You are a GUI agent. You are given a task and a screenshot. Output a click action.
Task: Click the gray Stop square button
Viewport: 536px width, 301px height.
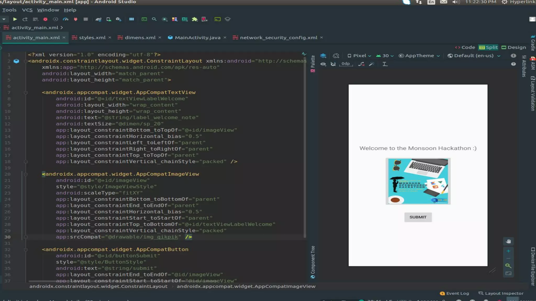pyautogui.click(x=86, y=19)
